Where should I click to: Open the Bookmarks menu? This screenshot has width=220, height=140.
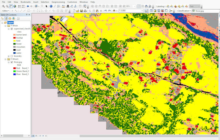[26, 2]
